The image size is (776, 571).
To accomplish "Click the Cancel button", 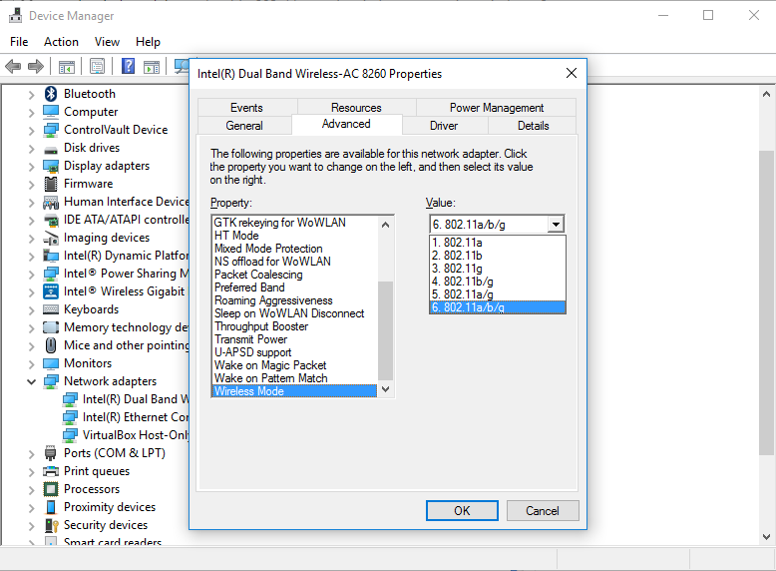I will pos(543,510).
